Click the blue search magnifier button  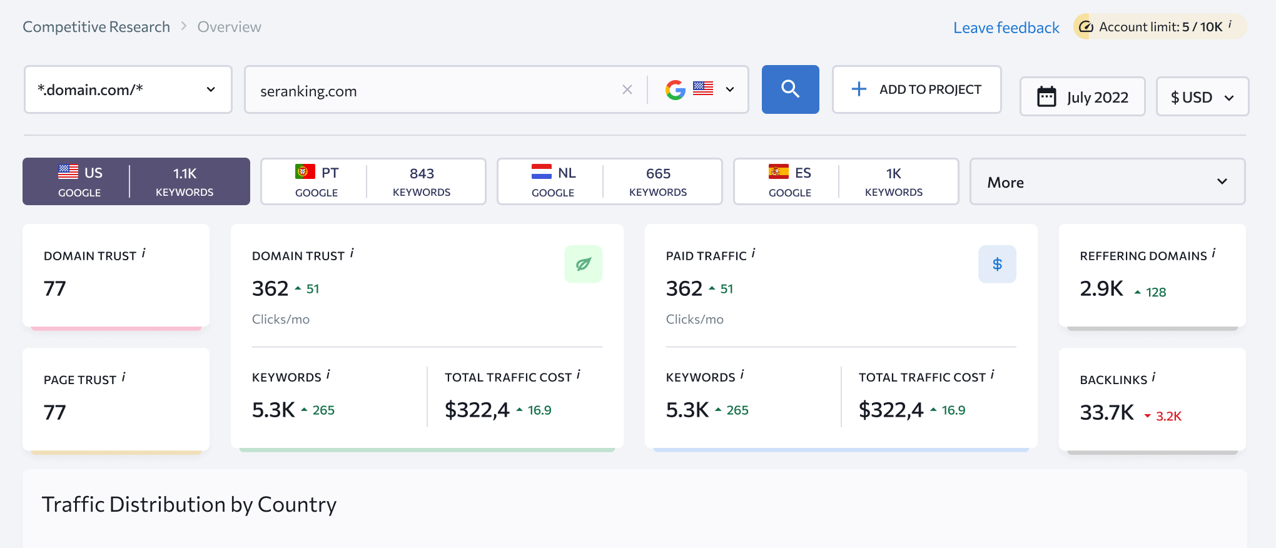pyautogui.click(x=790, y=89)
